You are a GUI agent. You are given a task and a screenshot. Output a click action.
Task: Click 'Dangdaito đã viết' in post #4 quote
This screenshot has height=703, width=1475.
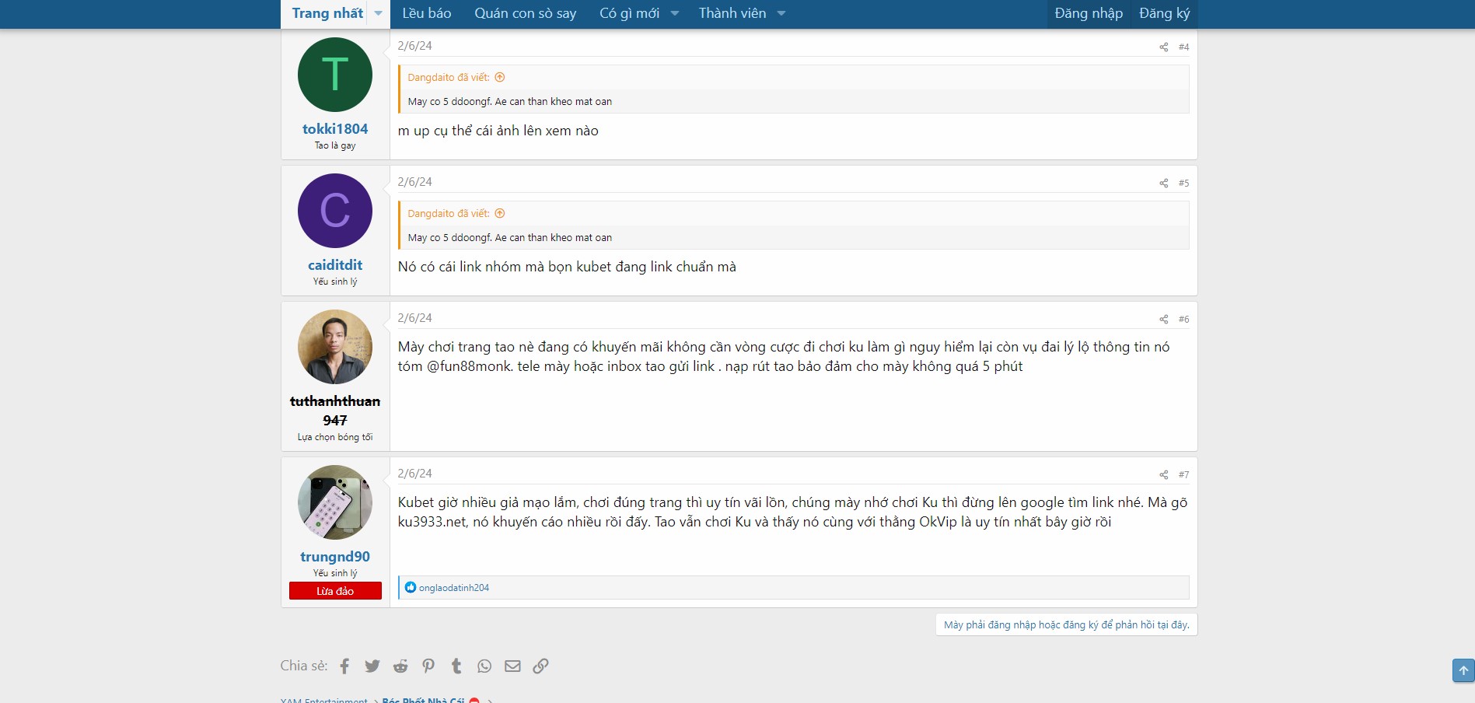pyautogui.click(x=449, y=77)
